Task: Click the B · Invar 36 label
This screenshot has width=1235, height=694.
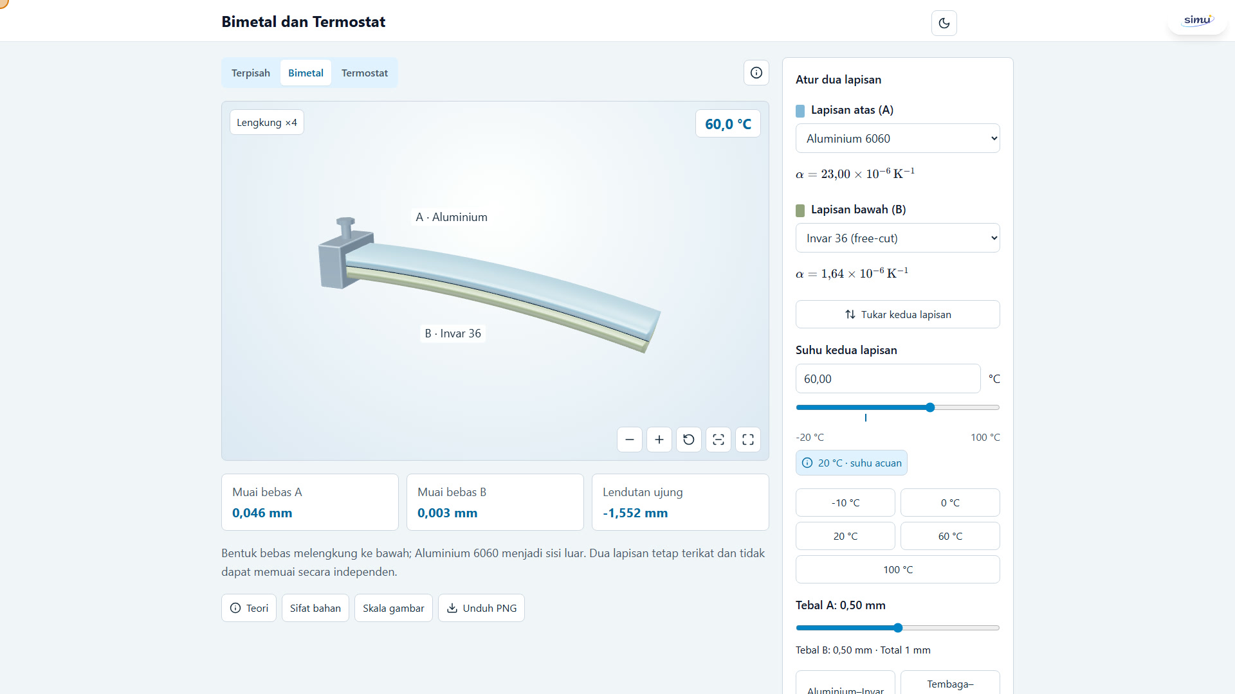Action: tap(453, 334)
